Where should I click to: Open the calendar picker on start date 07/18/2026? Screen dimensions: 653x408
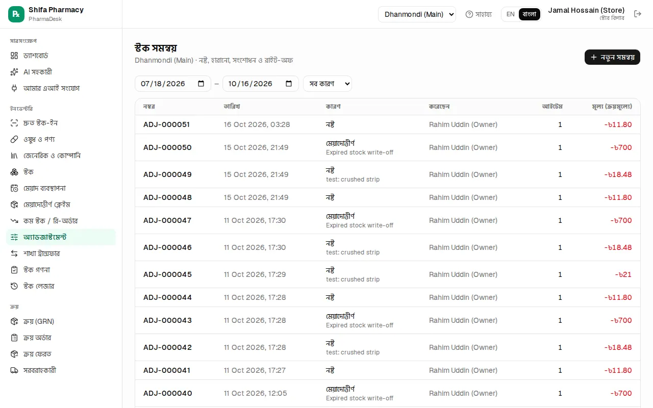click(x=201, y=84)
